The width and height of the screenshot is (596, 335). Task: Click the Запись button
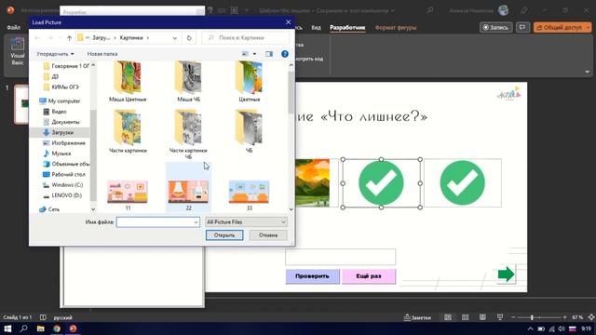[x=495, y=27]
